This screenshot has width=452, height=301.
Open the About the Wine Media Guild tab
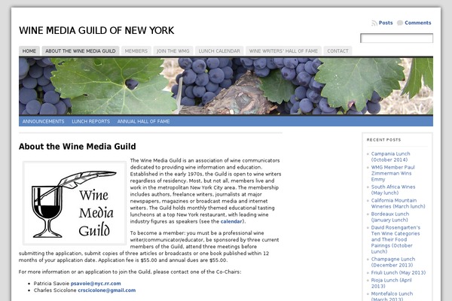point(81,50)
